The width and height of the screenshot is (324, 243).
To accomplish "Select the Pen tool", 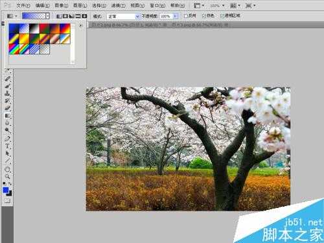I will click(x=8, y=139).
